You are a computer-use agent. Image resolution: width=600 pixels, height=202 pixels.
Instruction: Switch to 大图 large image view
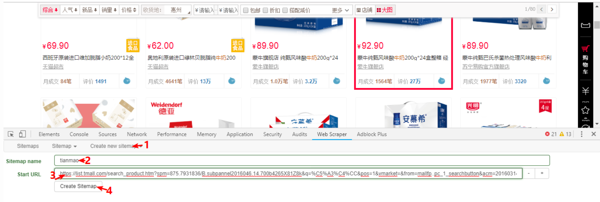(x=385, y=10)
